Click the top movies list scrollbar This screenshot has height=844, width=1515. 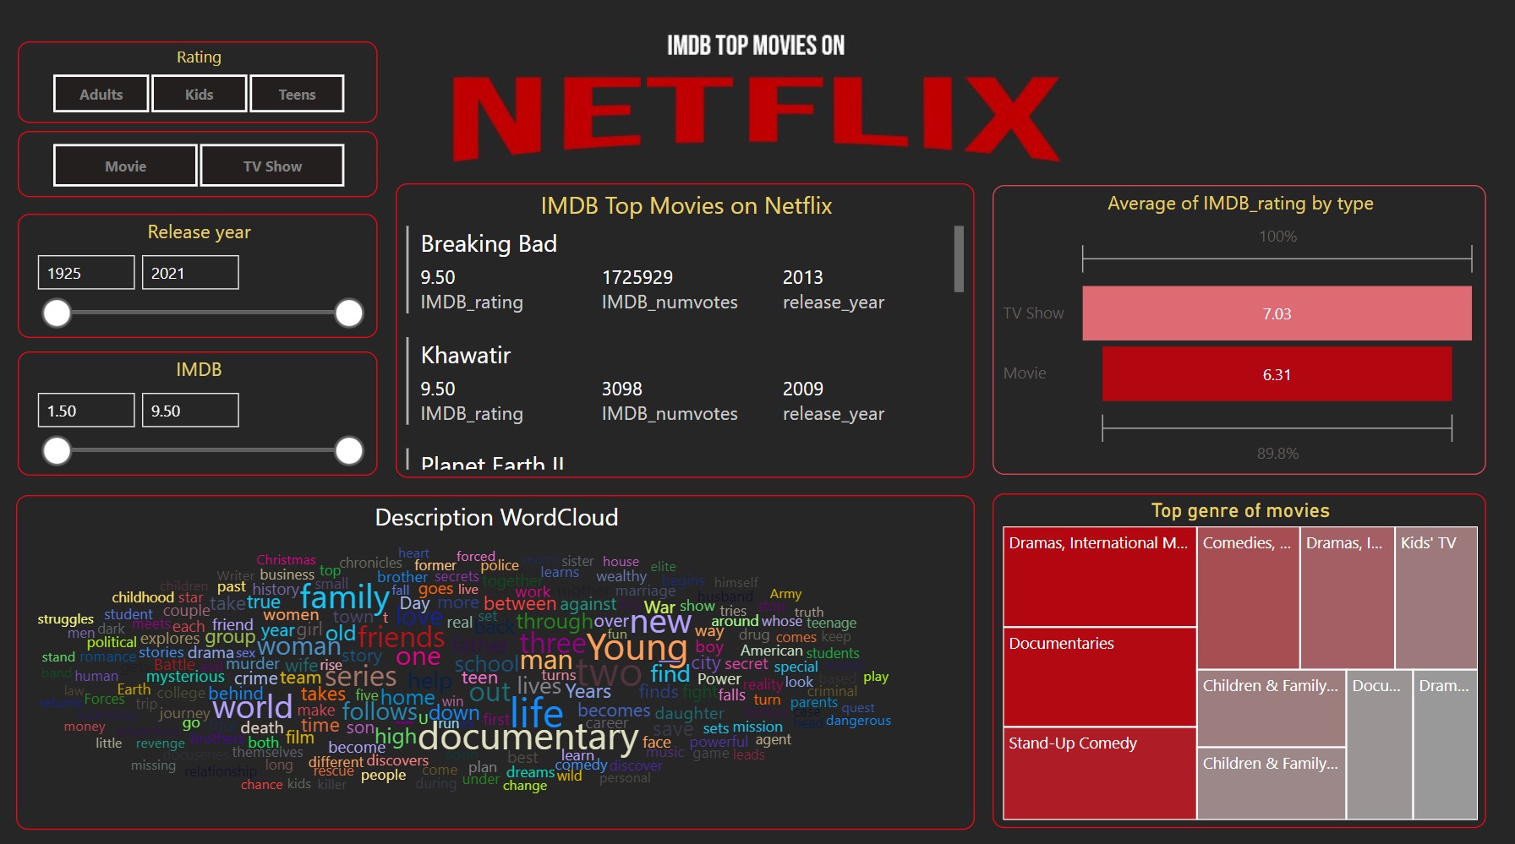click(x=959, y=259)
